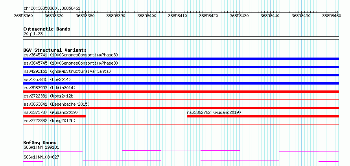Screen dimensions: 350x166
Task: Click the 36858380 ruler tick label
Action: [85, 16]
